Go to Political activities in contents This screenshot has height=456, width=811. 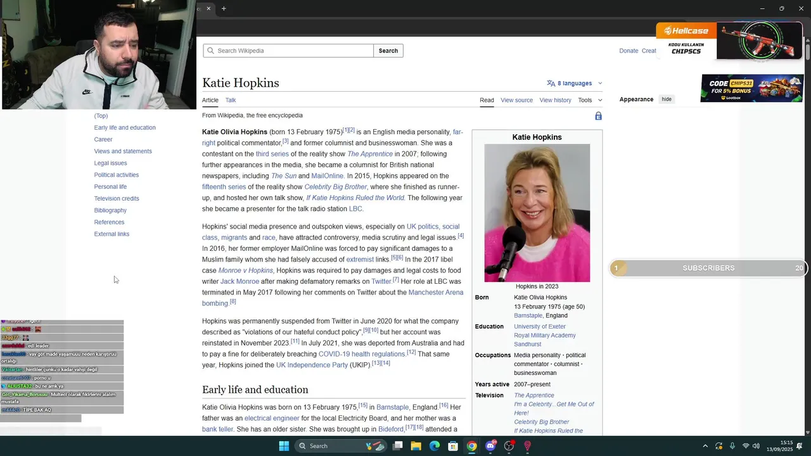coord(117,175)
